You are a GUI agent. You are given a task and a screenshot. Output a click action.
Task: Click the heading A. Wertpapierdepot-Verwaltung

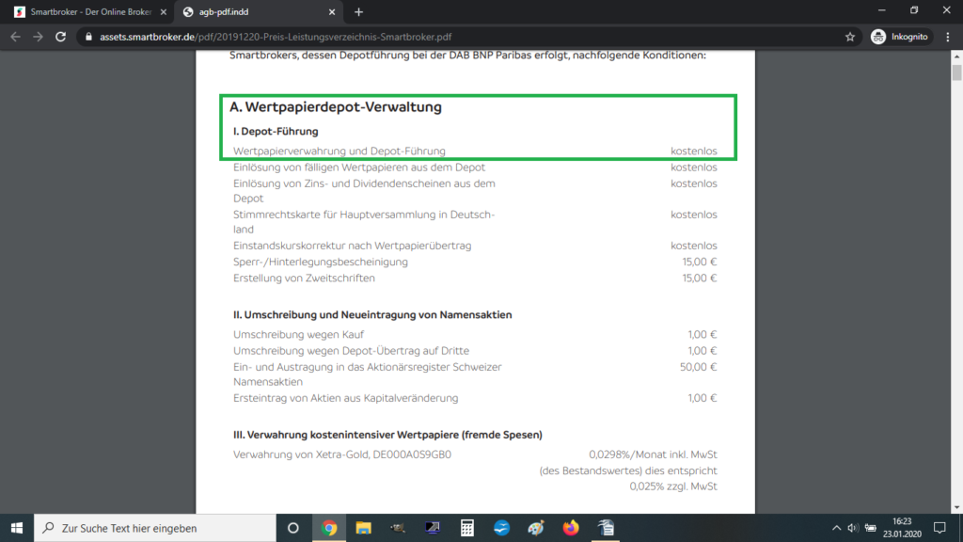[x=336, y=107]
